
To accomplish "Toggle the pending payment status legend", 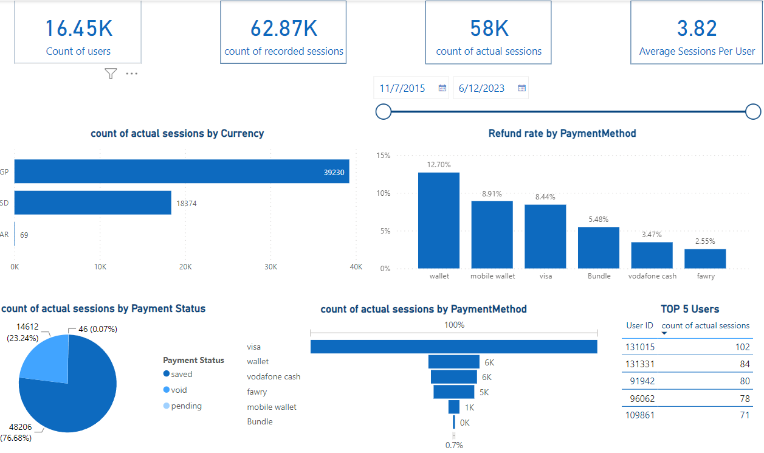I will pyautogui.click(x=186, y=406).
